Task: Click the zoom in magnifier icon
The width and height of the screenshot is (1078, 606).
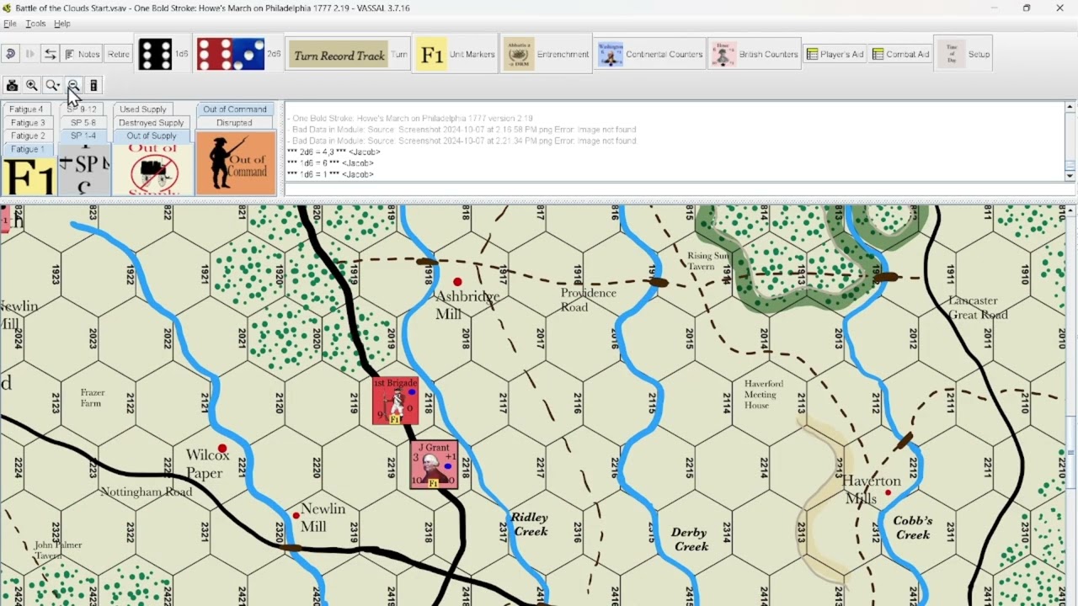Action: click(32, 85)
